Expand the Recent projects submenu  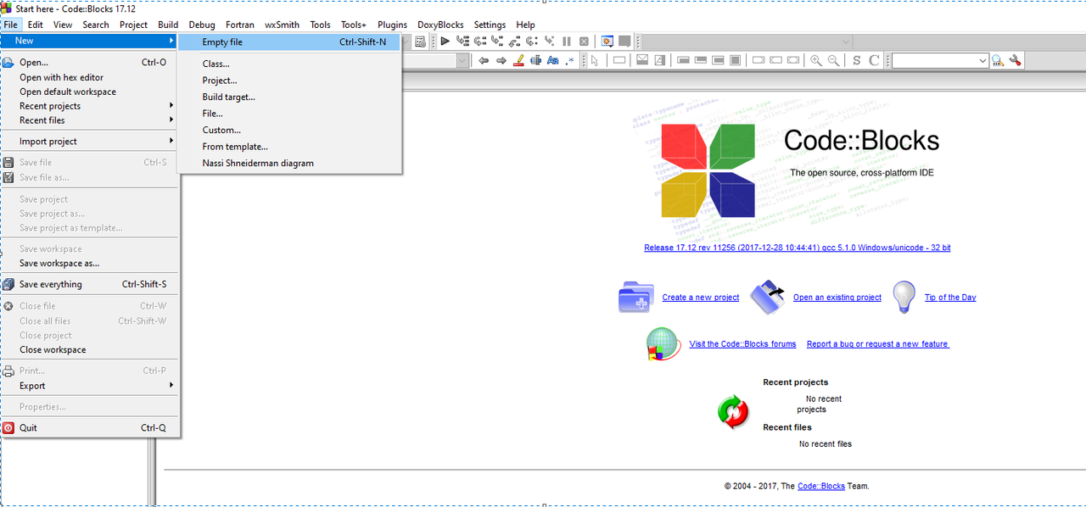(91, 106)
